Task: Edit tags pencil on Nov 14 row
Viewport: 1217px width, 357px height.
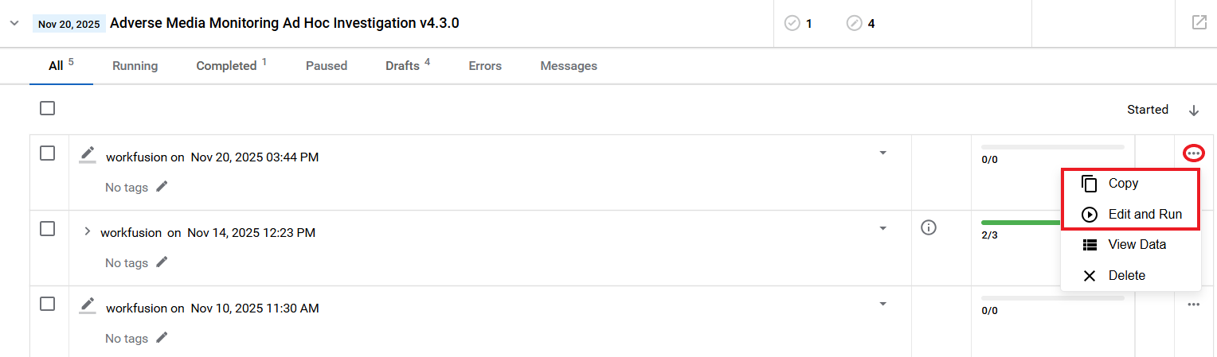Action: (162, 262)
